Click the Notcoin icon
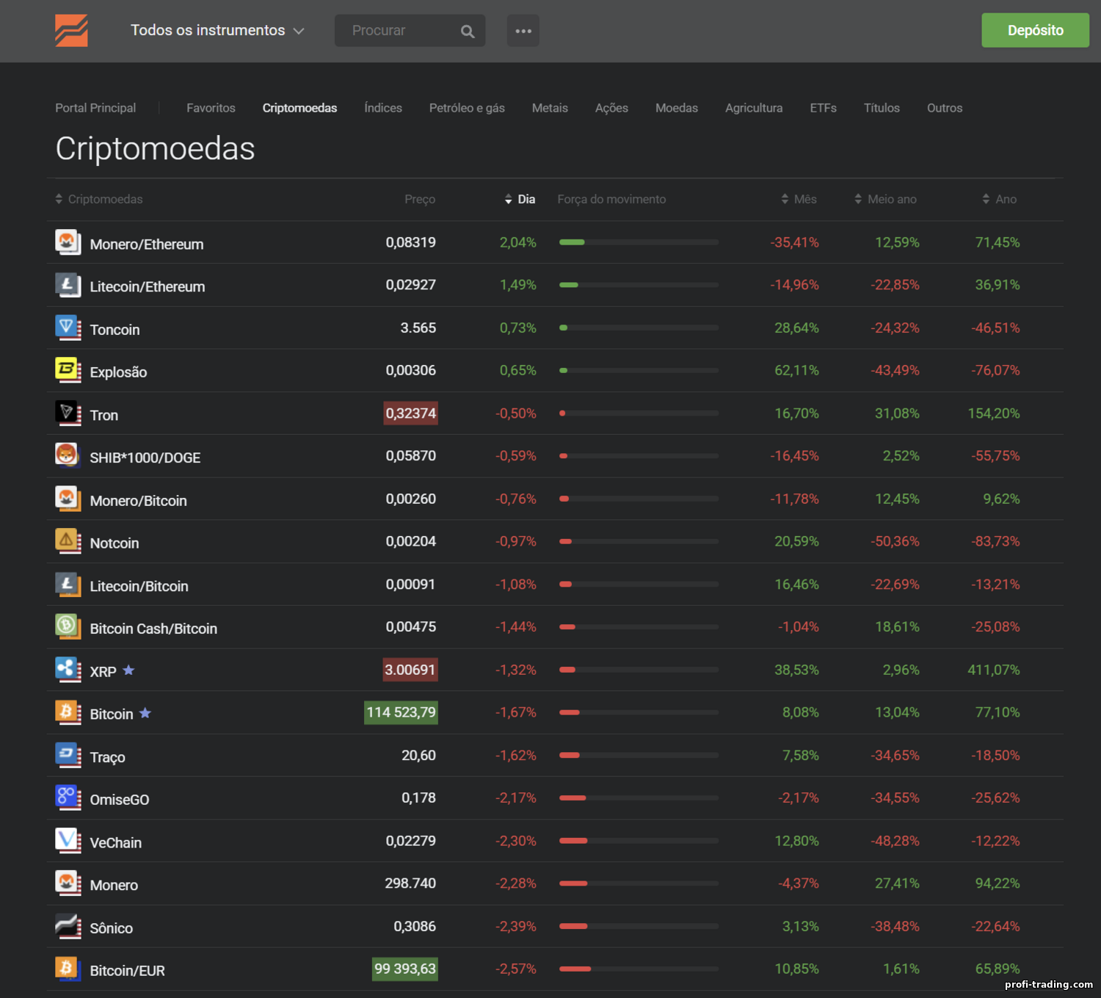 pos(68,541)
